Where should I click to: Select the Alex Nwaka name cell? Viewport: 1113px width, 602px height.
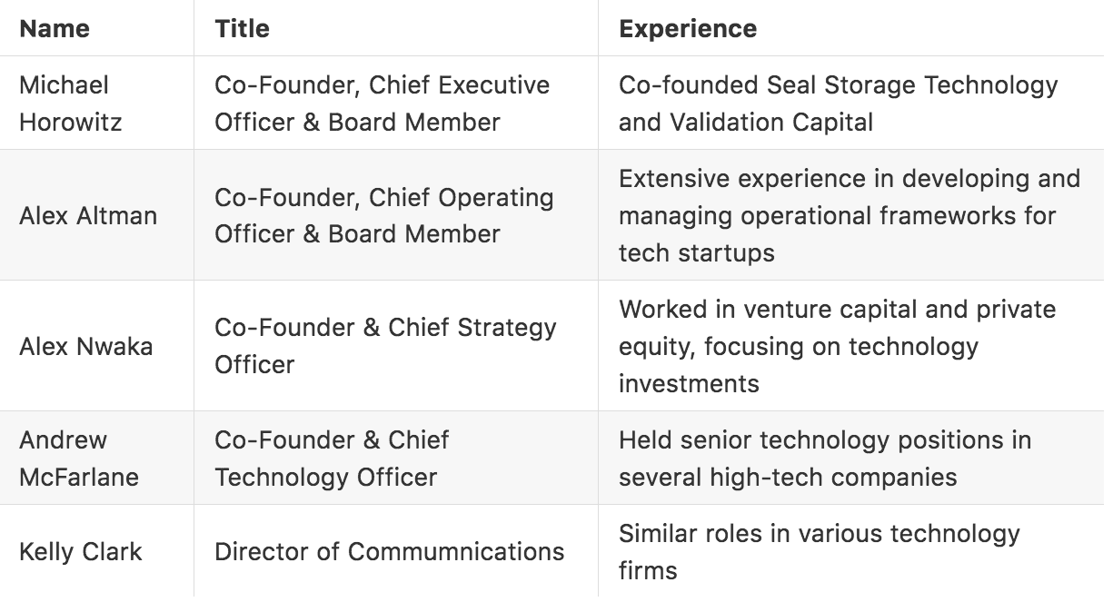click(x=86, y=346)
